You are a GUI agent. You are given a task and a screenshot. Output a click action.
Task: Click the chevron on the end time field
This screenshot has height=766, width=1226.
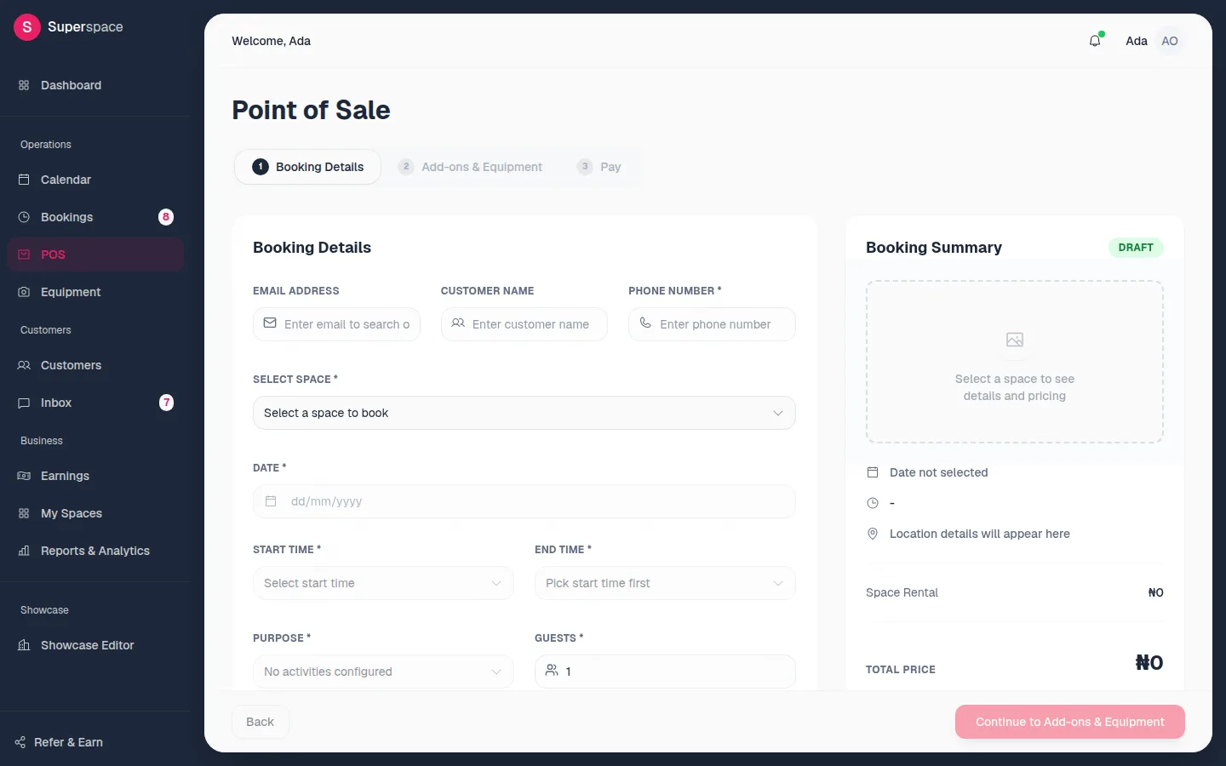pyautogui.click(x=777, y=583)
